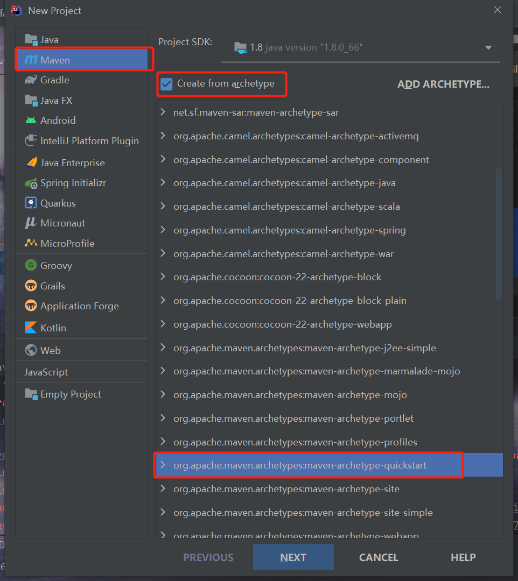
Task: Select maven-archetype-site row text
Action: tap(286, 489)
